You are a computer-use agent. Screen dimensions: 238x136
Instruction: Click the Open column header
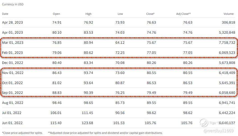56,14
